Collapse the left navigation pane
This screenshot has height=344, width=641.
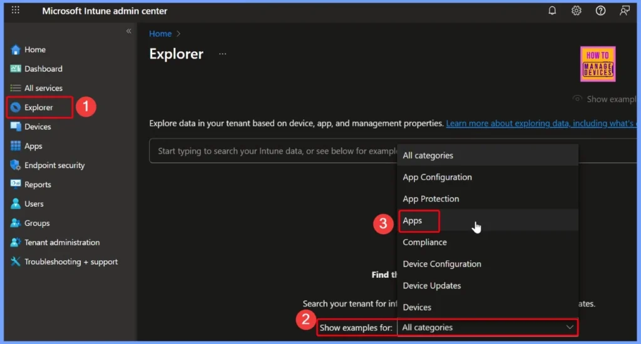[128, 31]
